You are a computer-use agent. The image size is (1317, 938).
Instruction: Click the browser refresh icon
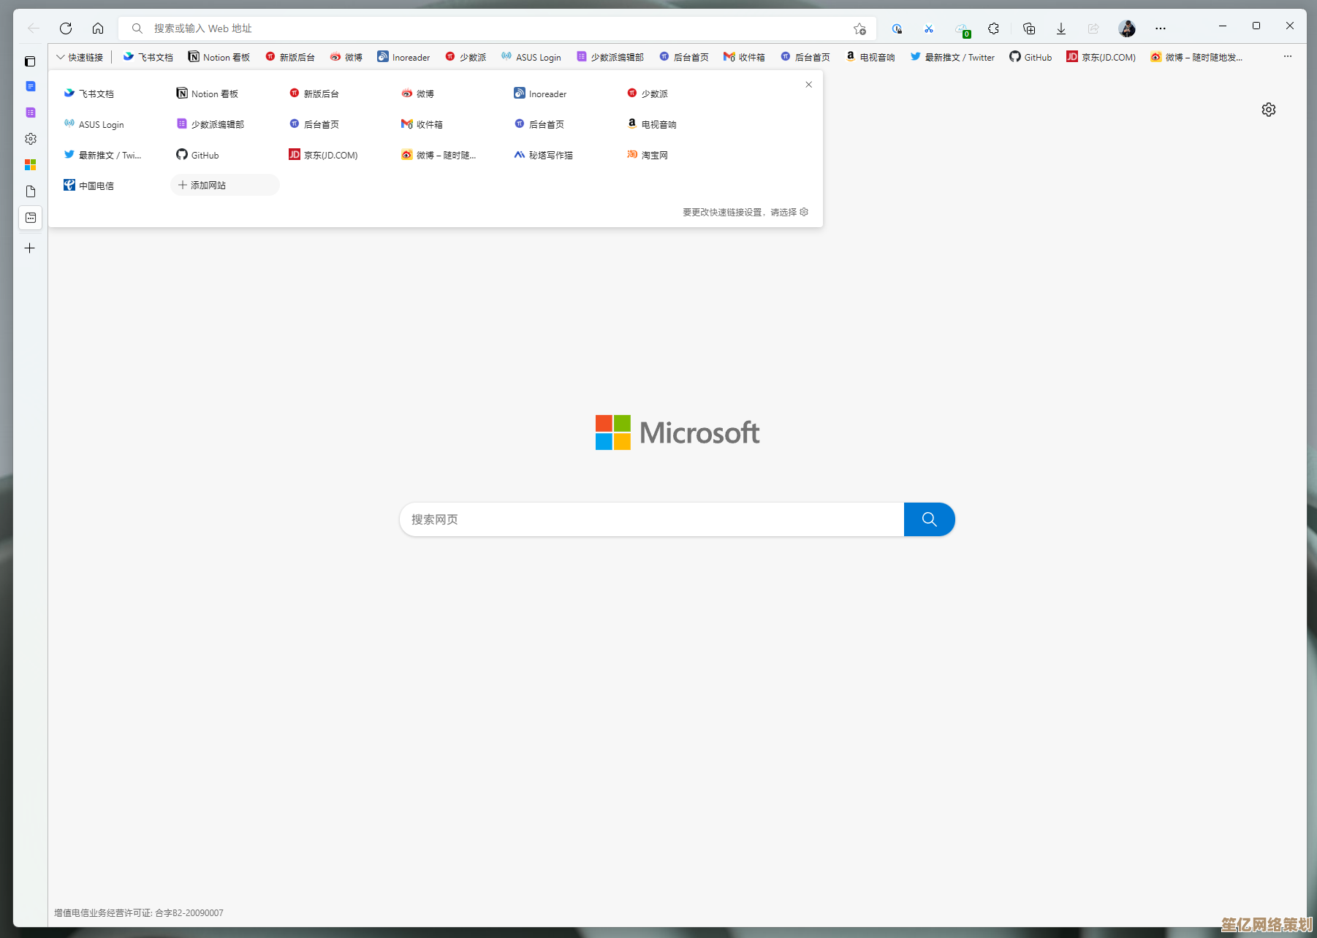pyautogui.click(x=66, y=28)
